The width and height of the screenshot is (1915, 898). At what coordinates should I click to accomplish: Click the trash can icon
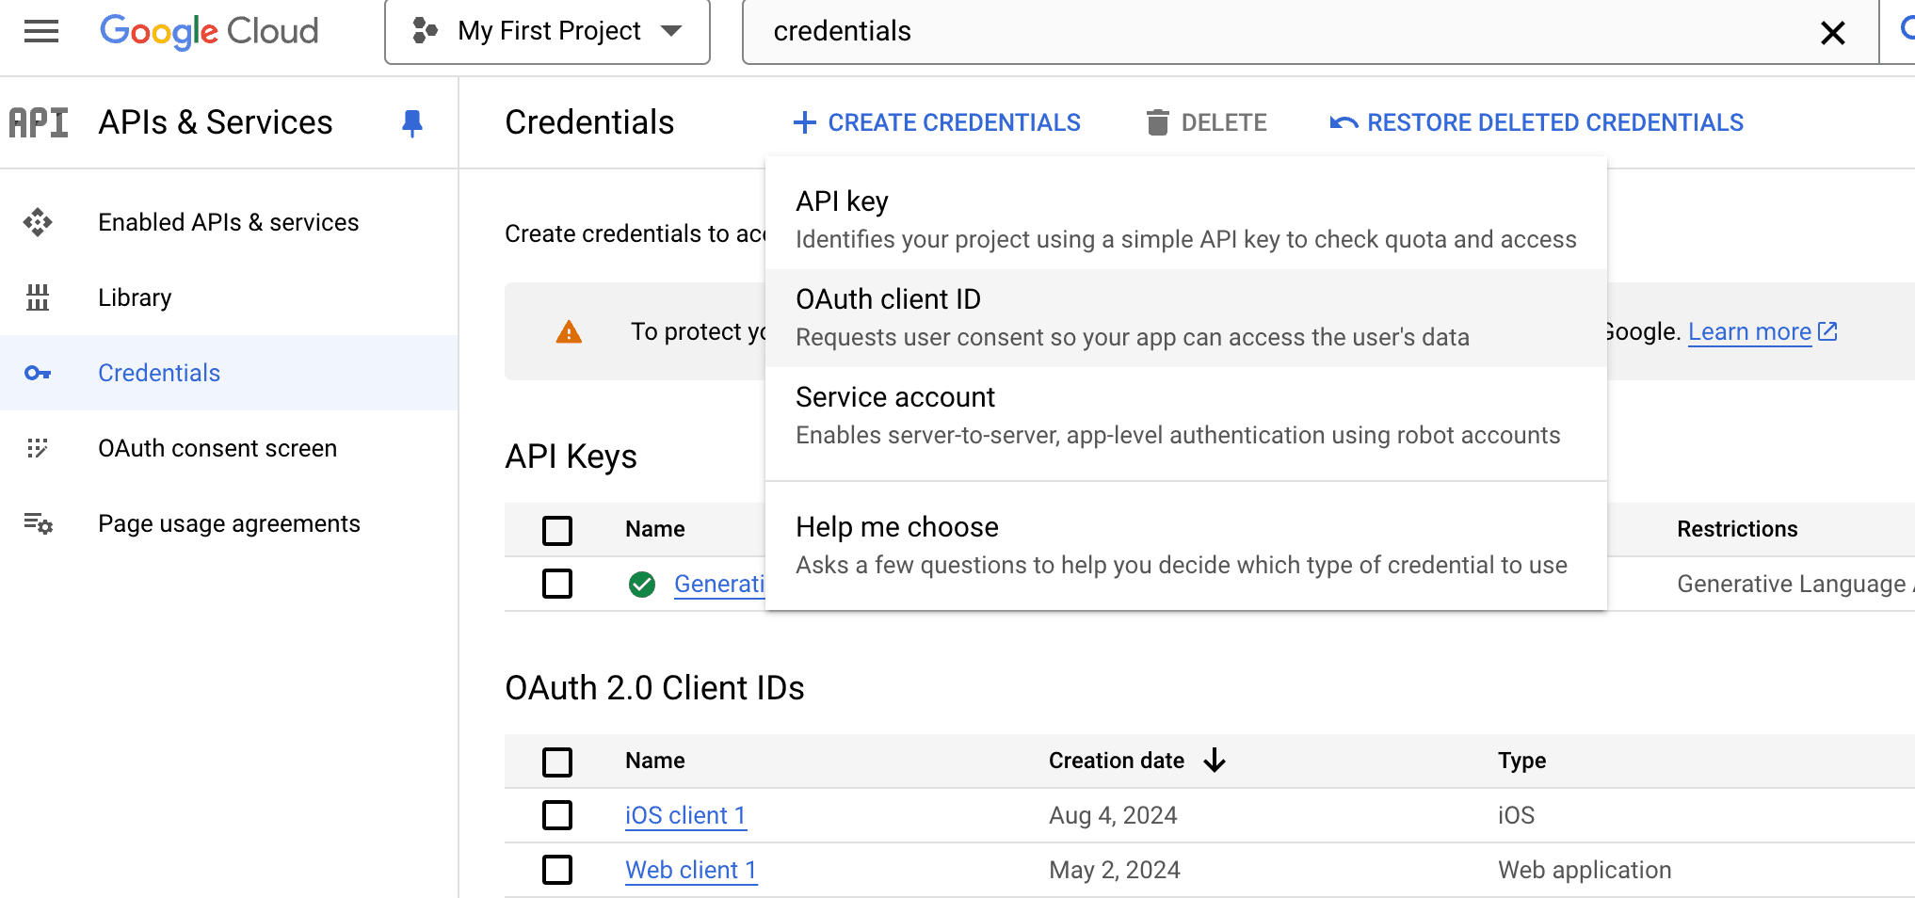[1158, 122]
